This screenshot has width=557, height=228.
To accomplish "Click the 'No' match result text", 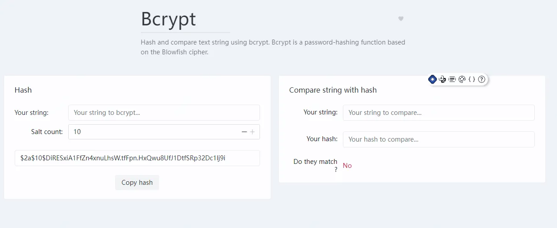I will click(x=347, y=166).
